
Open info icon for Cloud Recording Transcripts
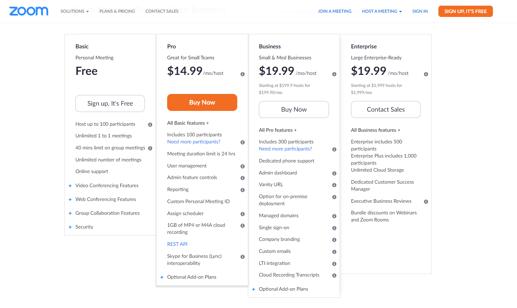(x=334, y=276)
